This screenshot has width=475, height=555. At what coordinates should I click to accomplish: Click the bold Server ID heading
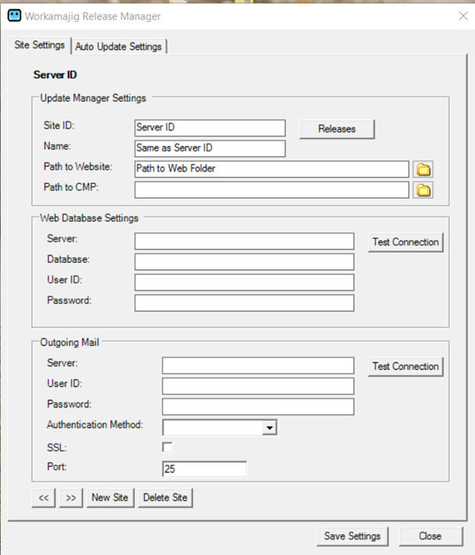point(55,75)
